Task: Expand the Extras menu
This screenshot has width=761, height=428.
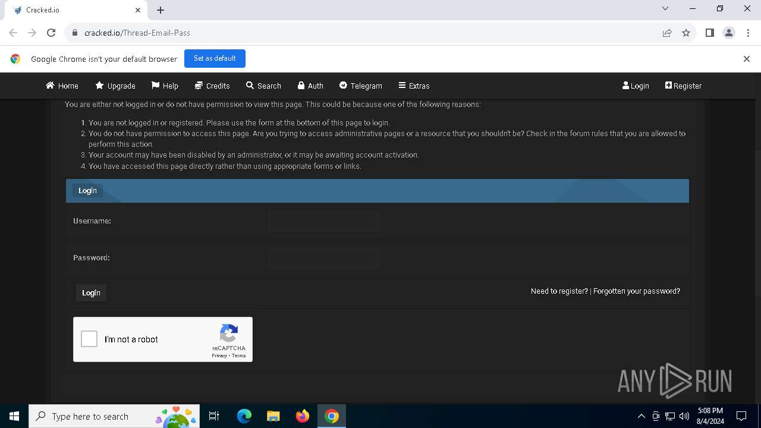Action: 414,86
